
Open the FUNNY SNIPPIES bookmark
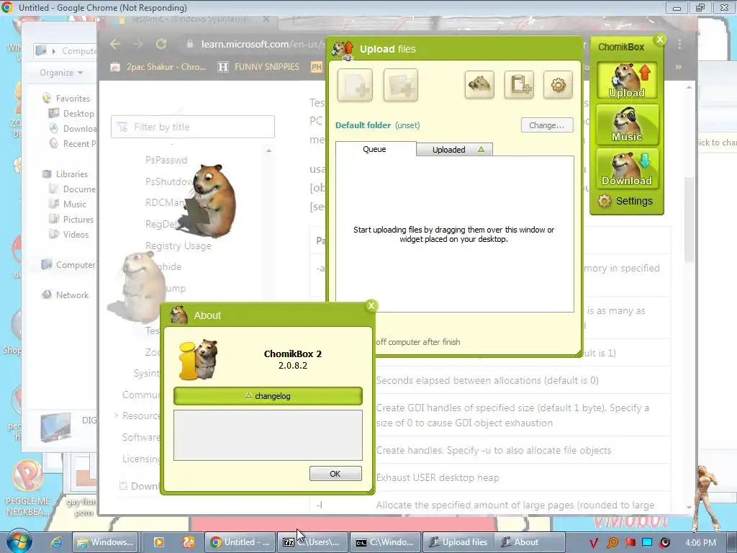(258, 67)
